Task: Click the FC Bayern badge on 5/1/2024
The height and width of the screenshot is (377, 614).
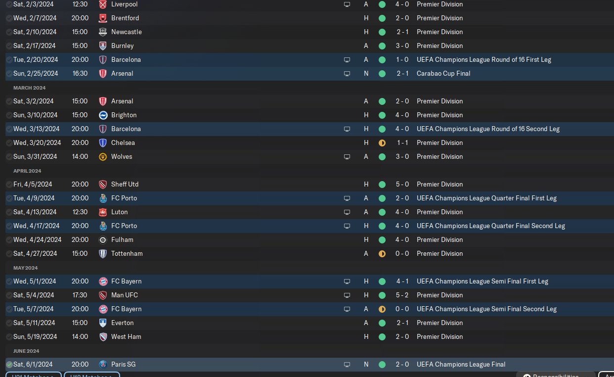Action: coord(103,281)
